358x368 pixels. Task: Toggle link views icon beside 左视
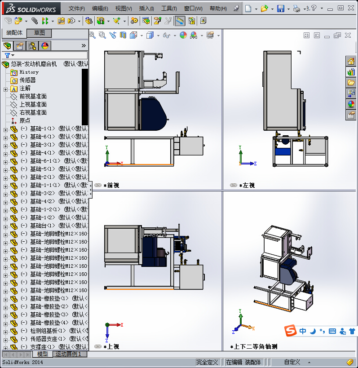(x=234, y=185)
